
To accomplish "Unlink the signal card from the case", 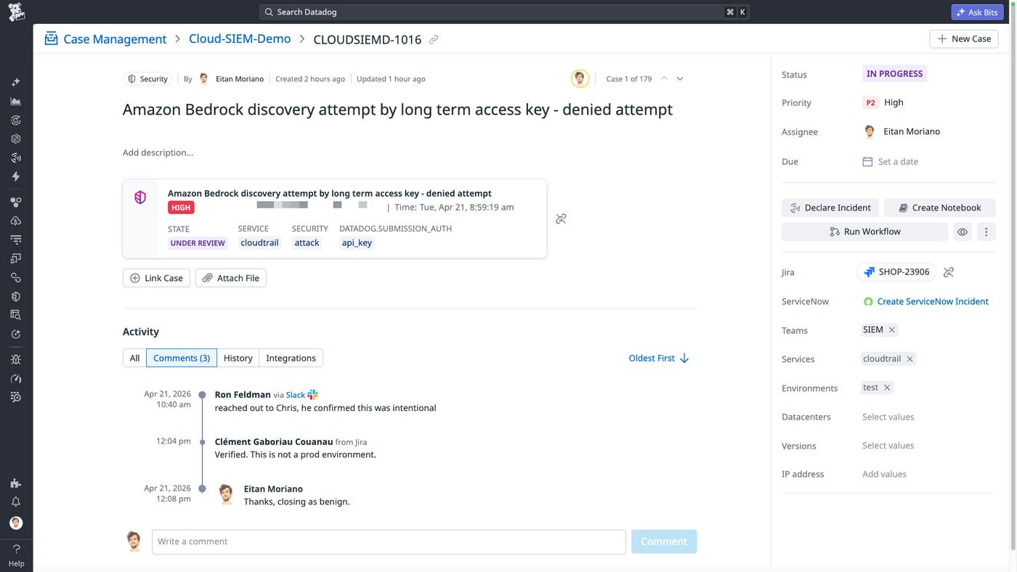I will 561,218.
